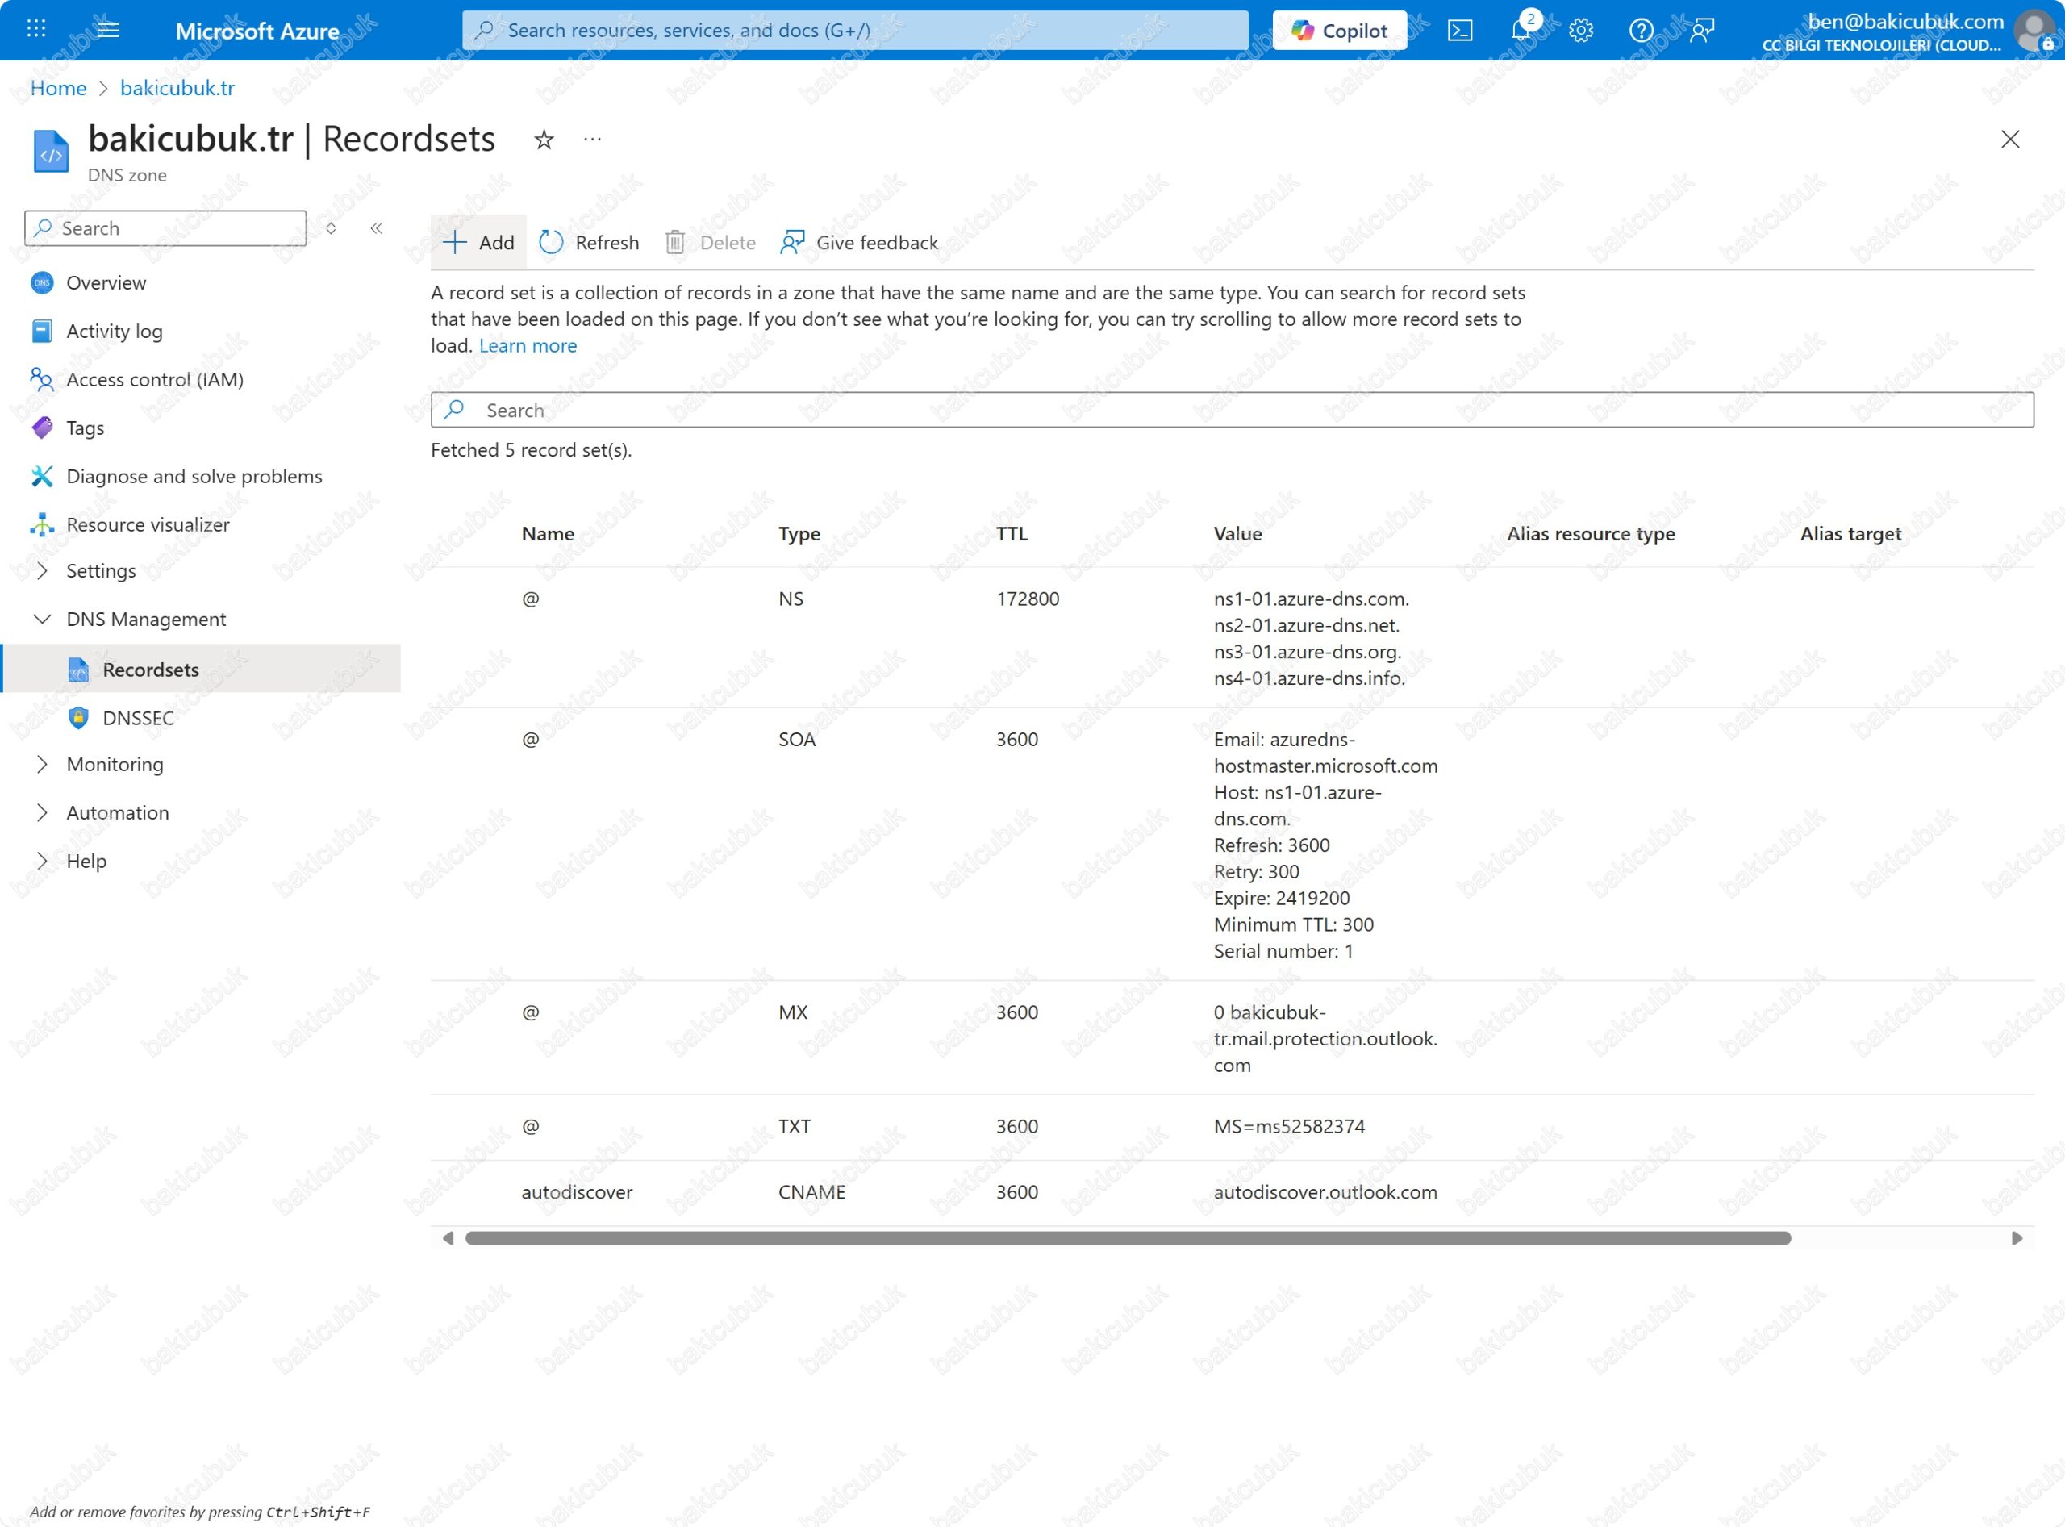
Task: Go to Activity log
Action: [x=114, y=331]
